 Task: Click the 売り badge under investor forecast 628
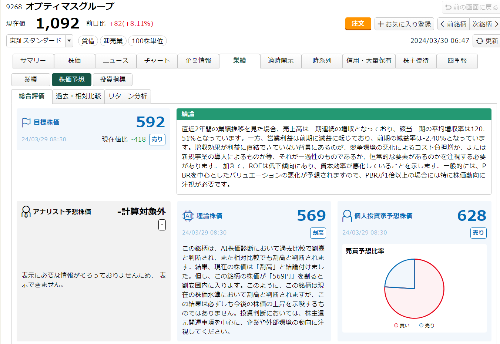click(478, 233)
